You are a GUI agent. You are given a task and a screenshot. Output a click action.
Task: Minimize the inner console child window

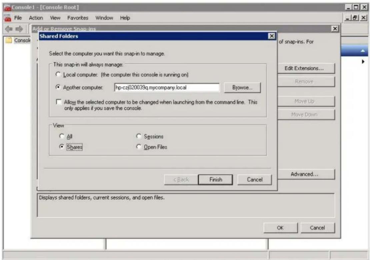[x=348, y=18]
